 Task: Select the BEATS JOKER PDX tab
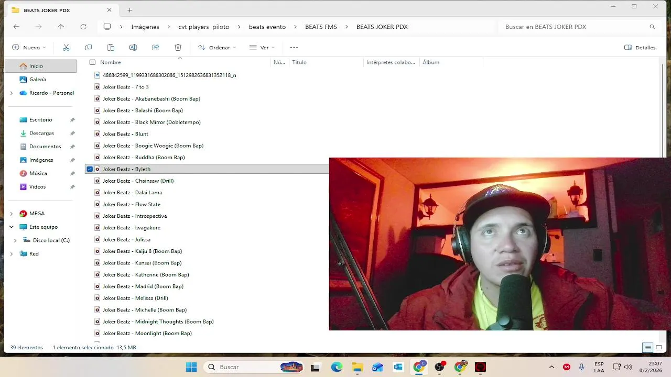pyautogui.click(x=62, y=10)
